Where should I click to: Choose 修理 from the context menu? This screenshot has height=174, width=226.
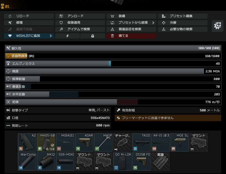point(29,23)
